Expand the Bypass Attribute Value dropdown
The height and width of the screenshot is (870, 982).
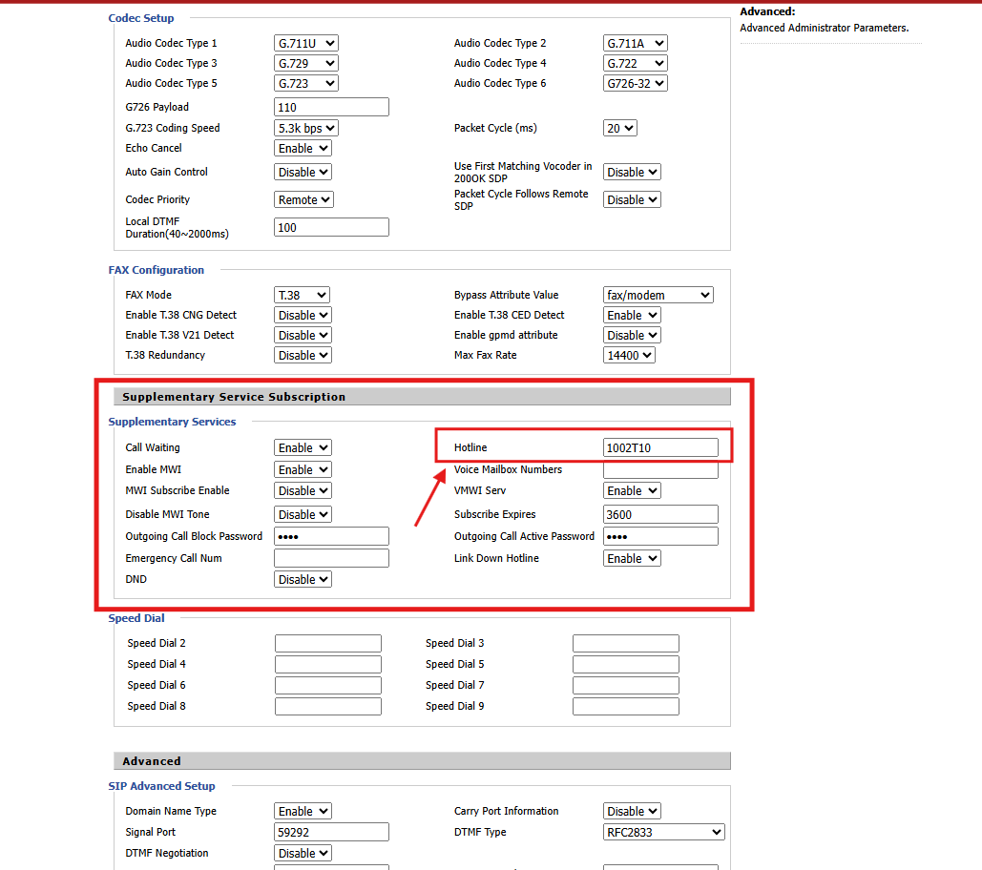[x=658, y=295]
